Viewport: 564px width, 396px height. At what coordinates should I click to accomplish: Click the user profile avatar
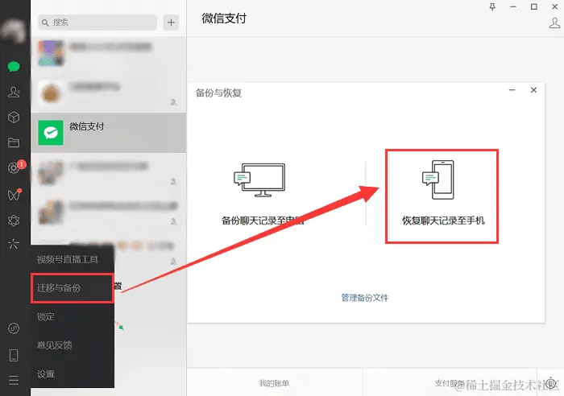tap(14, 31)
